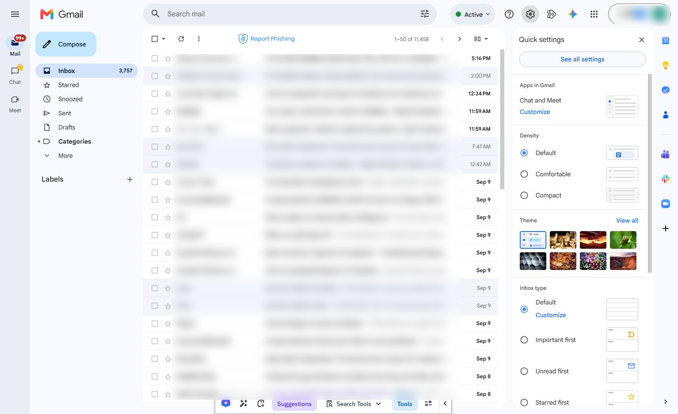Open Google apps grid launcher
The image size is (678, 414).
594,14
